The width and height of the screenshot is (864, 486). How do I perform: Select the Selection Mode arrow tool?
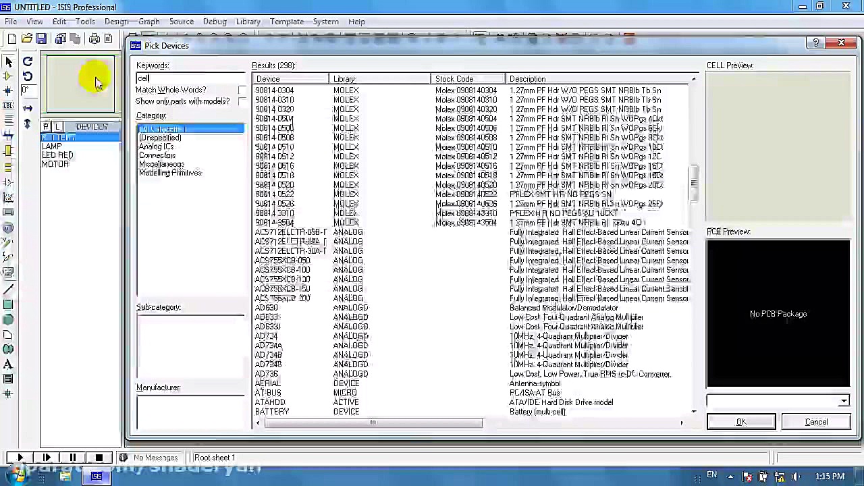[8, 61]
